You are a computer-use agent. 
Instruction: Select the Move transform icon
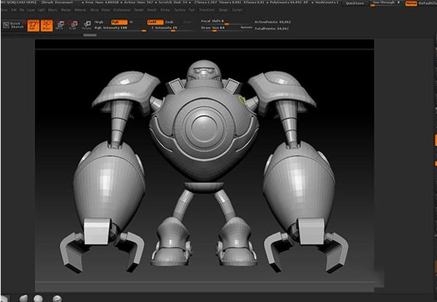click(x=60, y=25)
